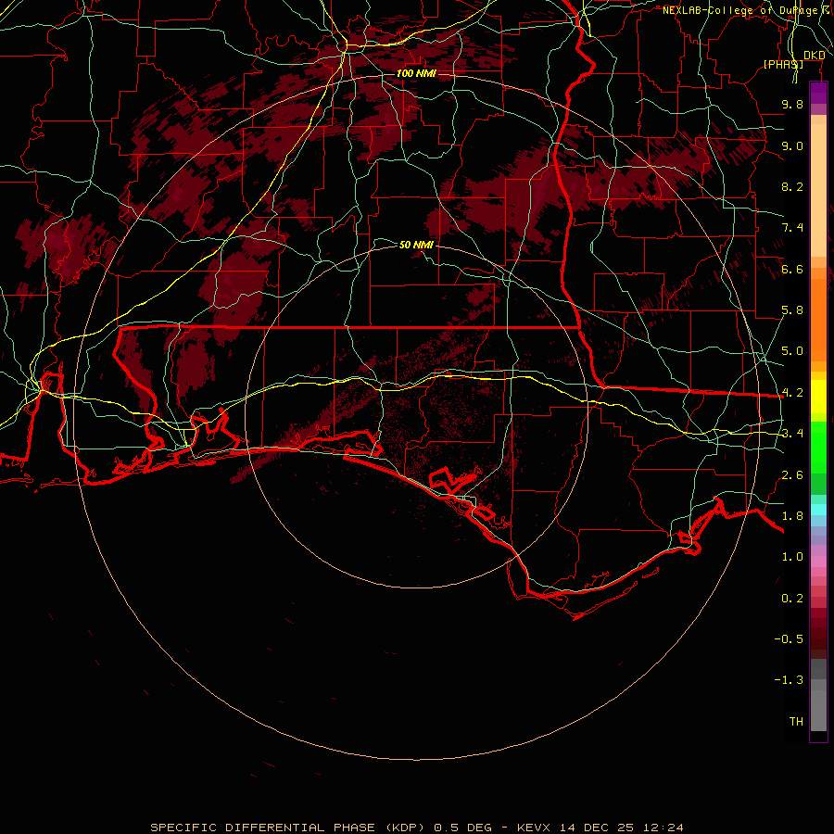
Task: Click the product title caption at bottom
Action: coord(416,828)
